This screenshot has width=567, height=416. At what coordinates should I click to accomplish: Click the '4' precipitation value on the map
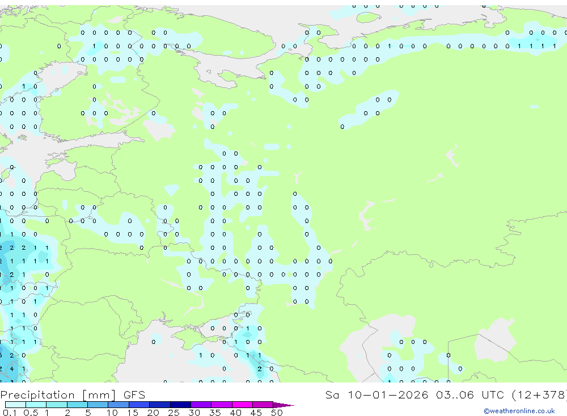tap(11, 369)
